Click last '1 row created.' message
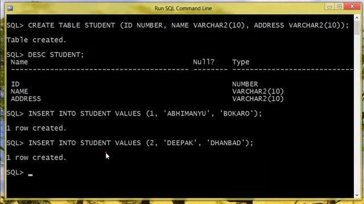 pyautogui.click(x=36, y=158)
